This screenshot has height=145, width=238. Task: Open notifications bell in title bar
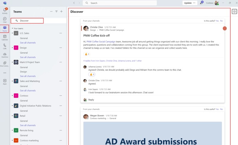pos(202,3)
